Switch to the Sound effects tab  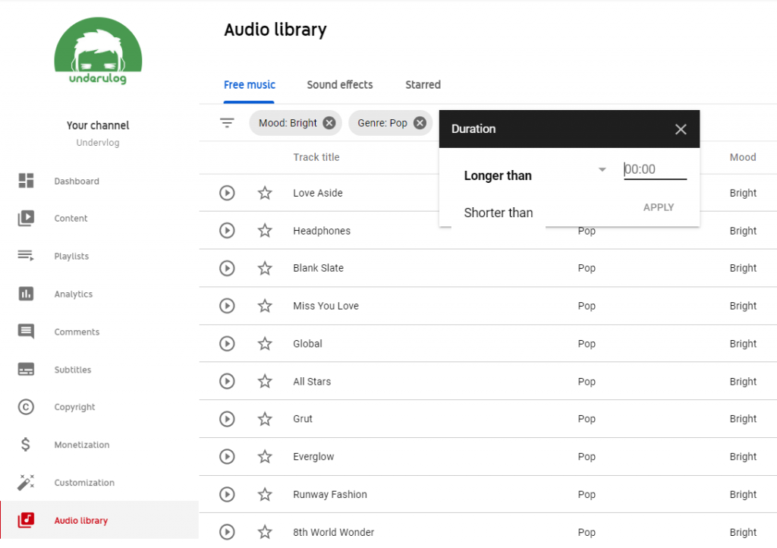[x=339, y=84]
